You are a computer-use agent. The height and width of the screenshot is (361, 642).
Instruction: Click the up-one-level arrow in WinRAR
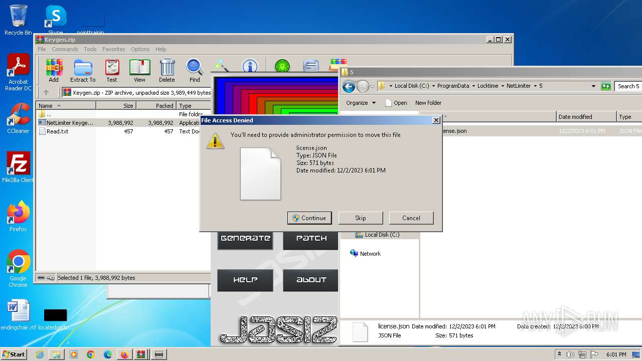46,92
